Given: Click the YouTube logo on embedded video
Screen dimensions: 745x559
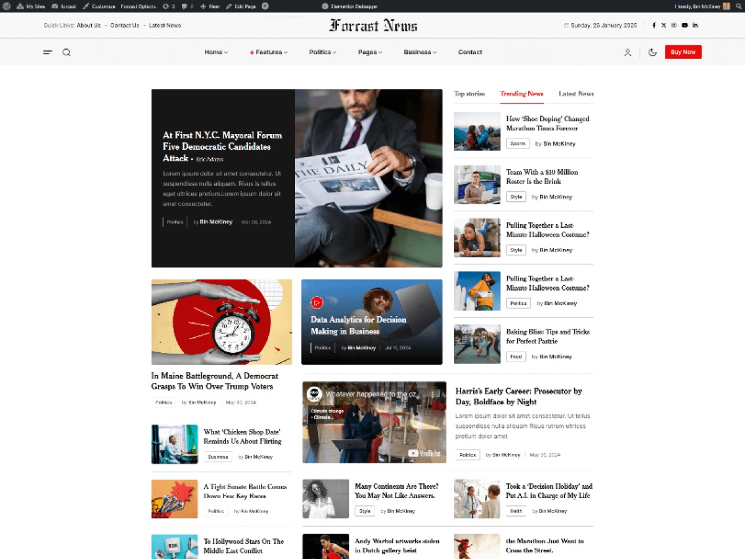Looking at the screenshot, I should pos(424,453).
